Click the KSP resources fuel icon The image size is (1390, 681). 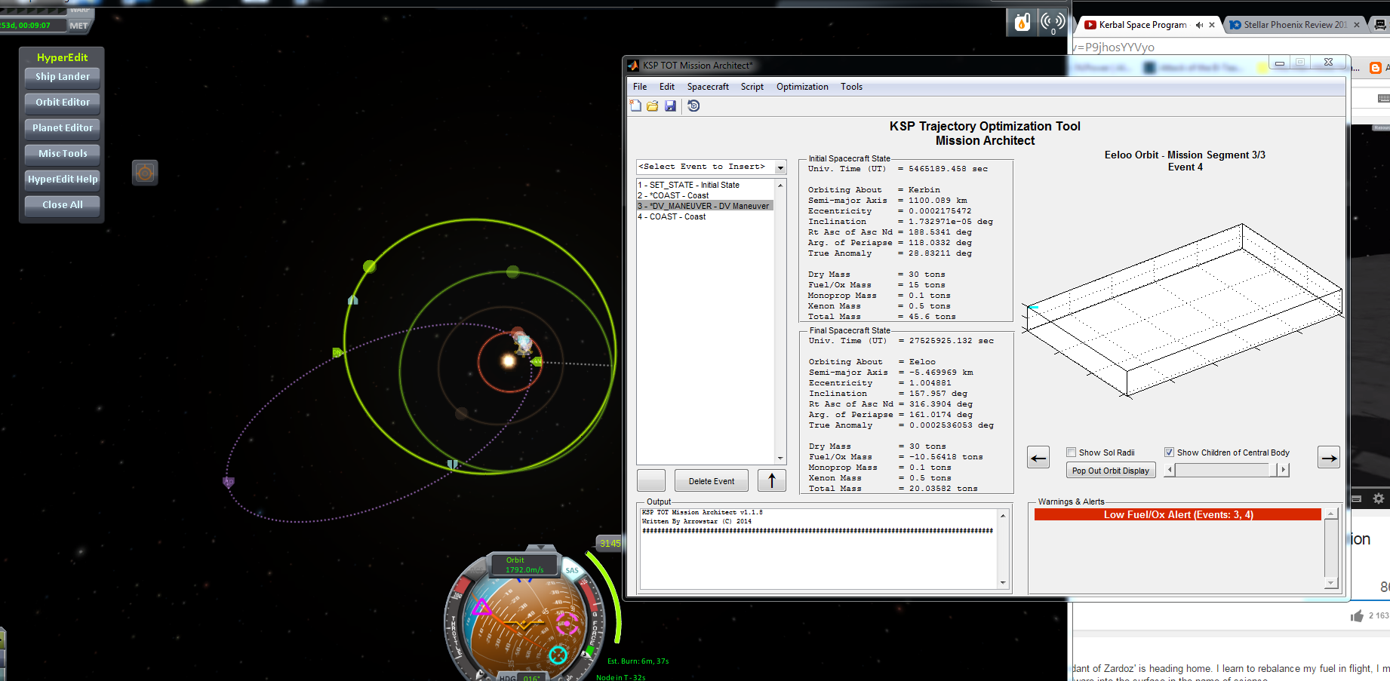pos(1022,23)
